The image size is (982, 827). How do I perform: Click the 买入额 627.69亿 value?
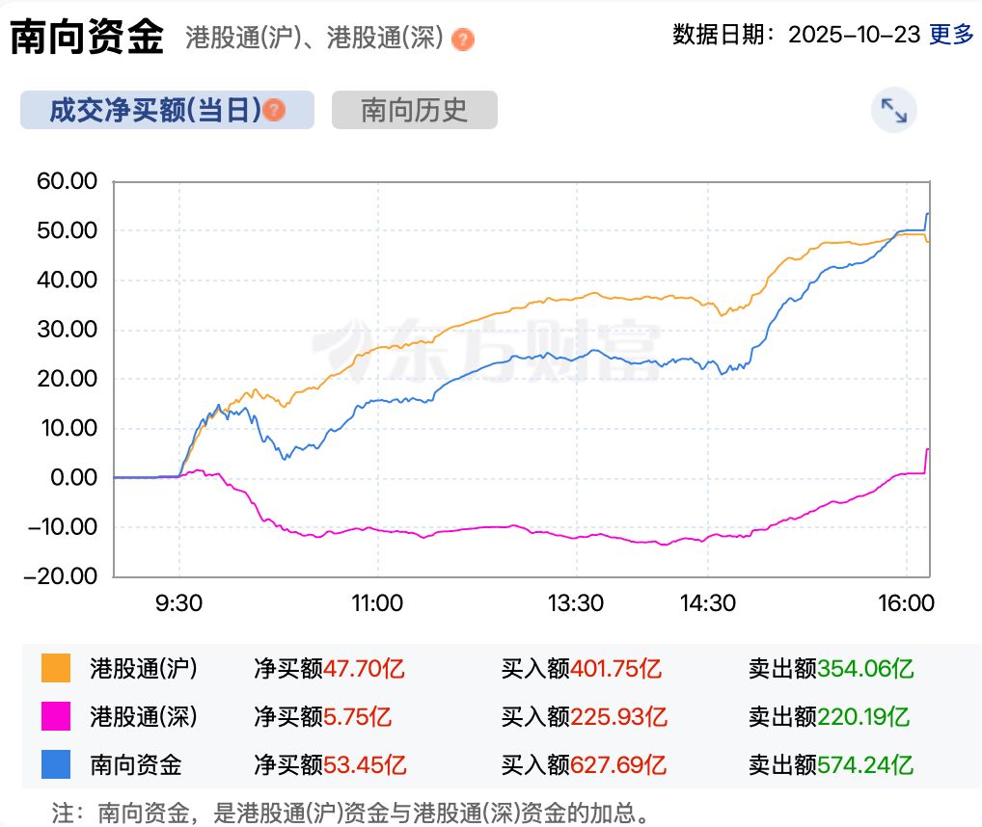click(x=618, y=765)
